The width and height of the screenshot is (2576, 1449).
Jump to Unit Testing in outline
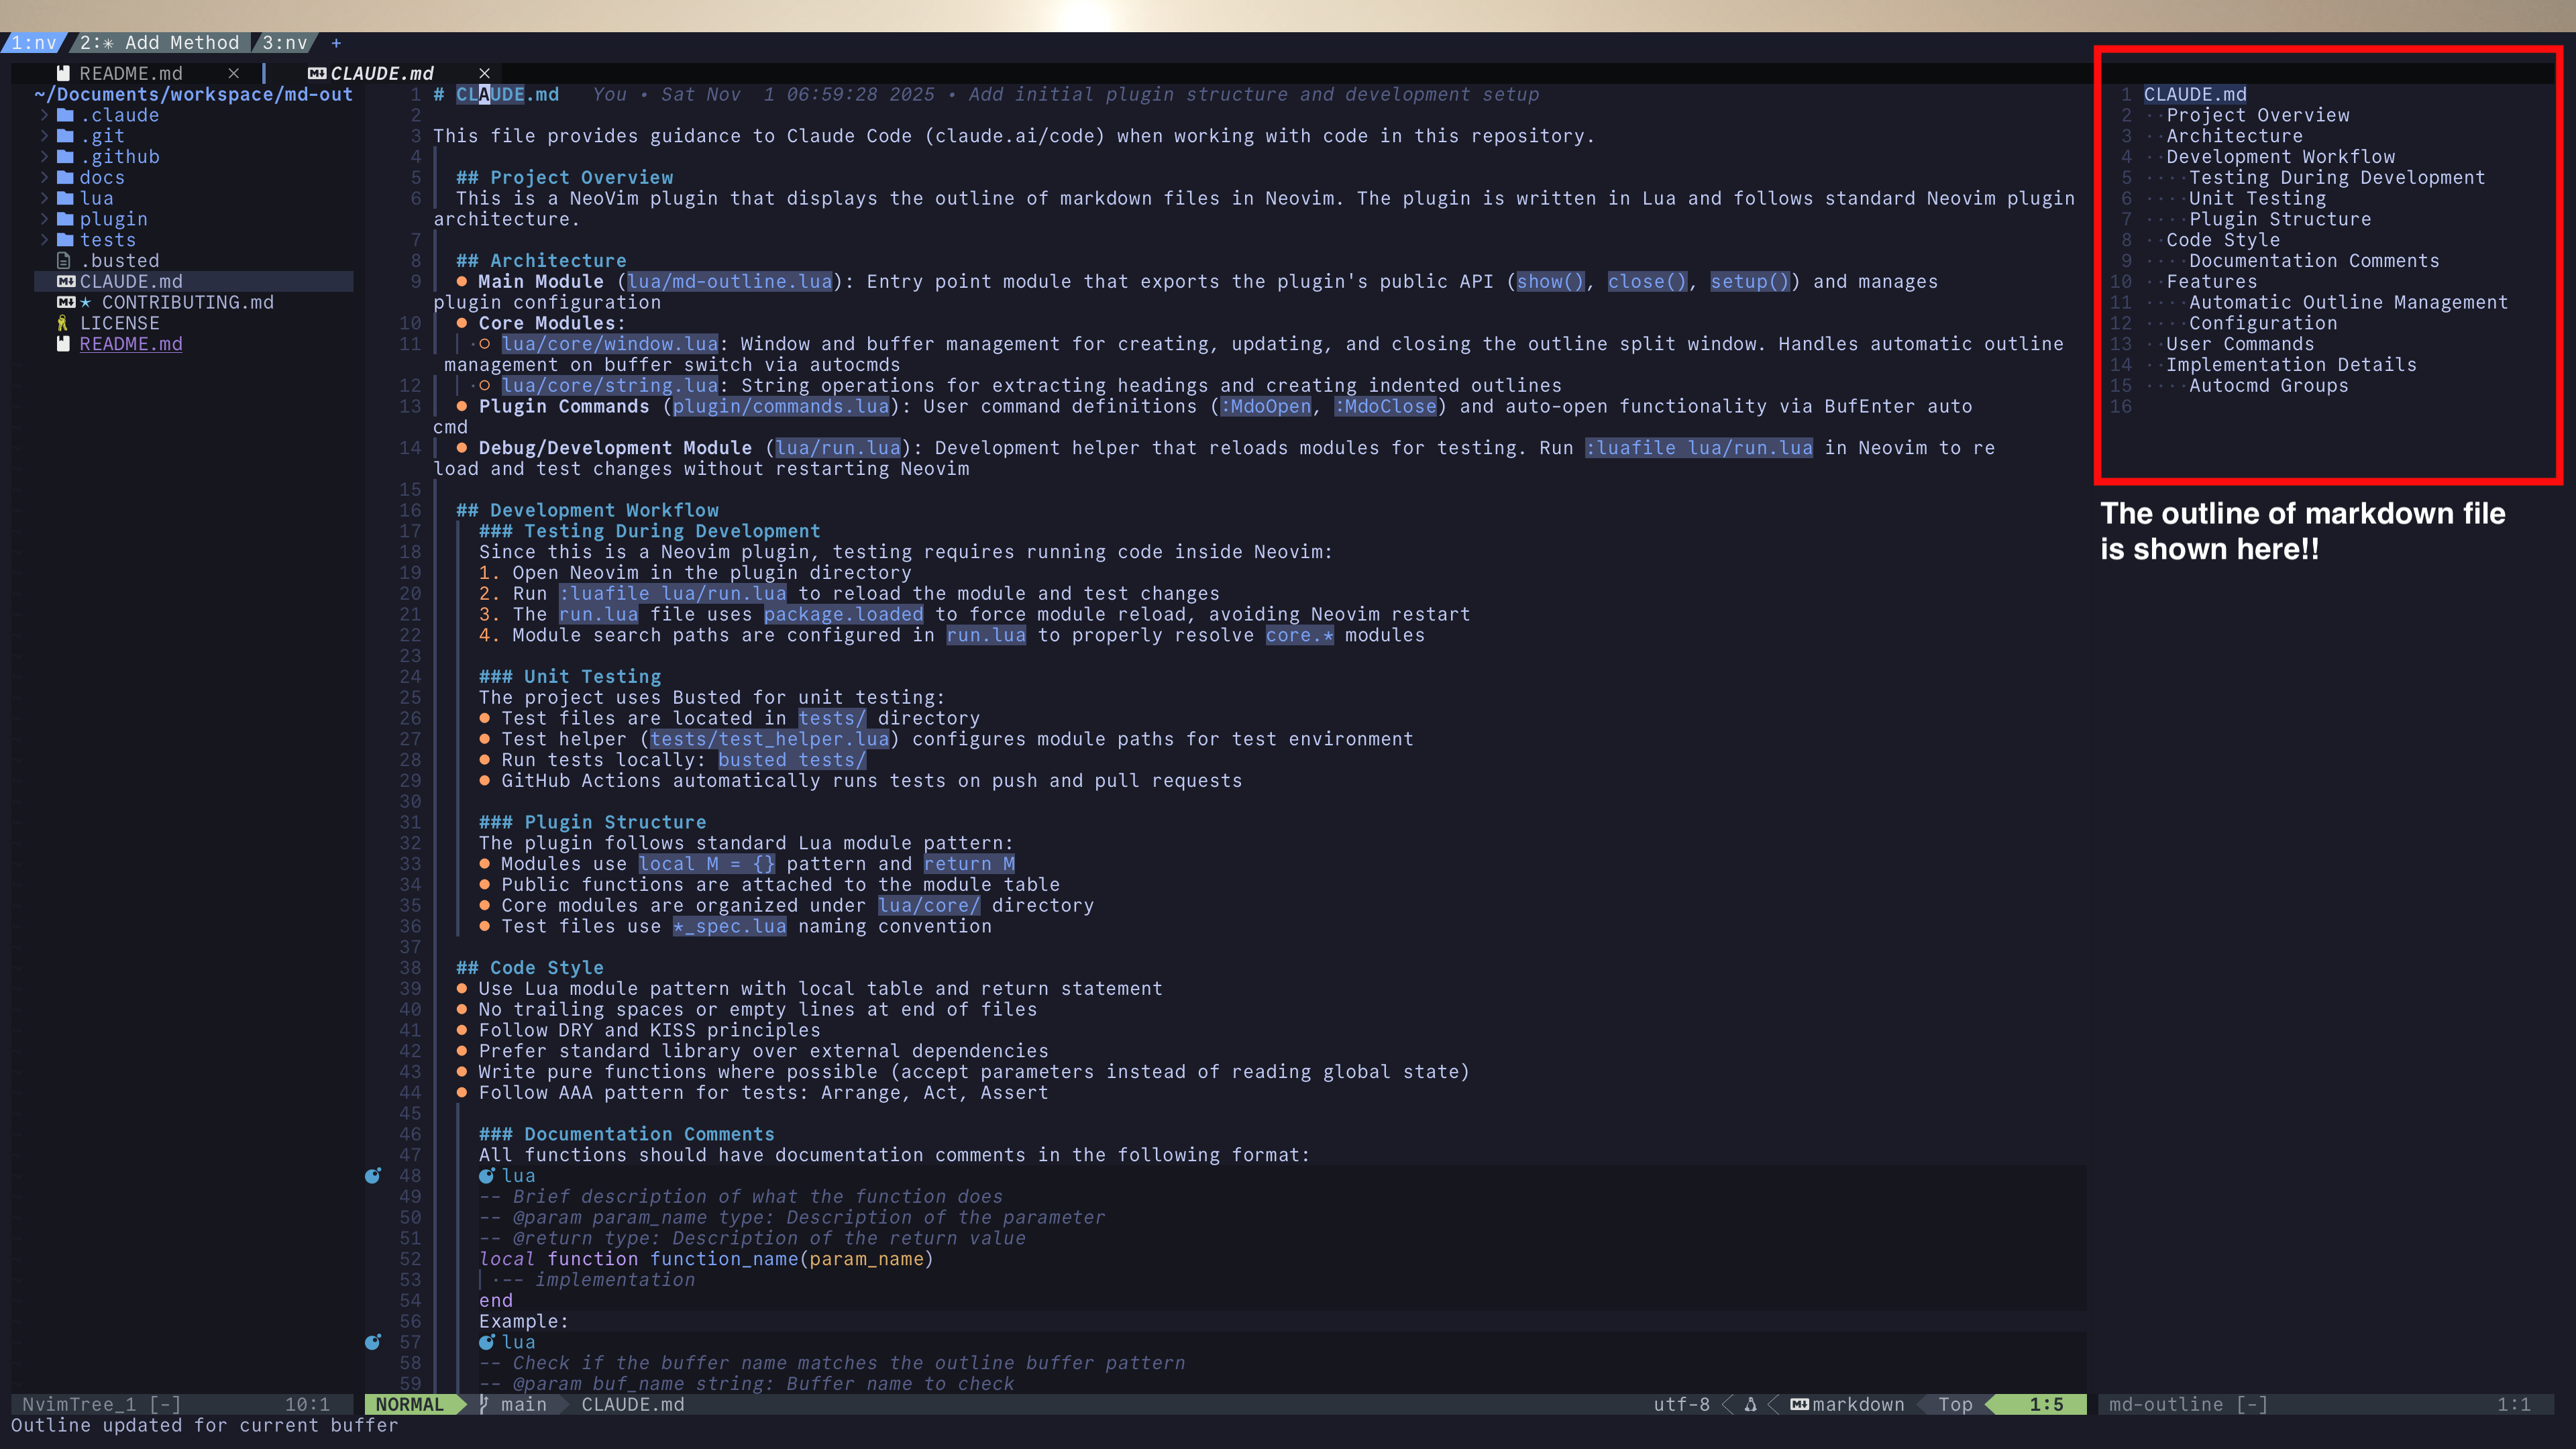pyautogui.click(x=2257, y=198)
